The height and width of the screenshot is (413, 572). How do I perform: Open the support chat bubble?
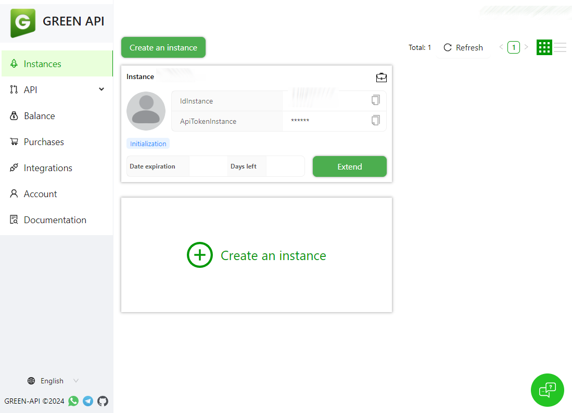click(547, 390)
